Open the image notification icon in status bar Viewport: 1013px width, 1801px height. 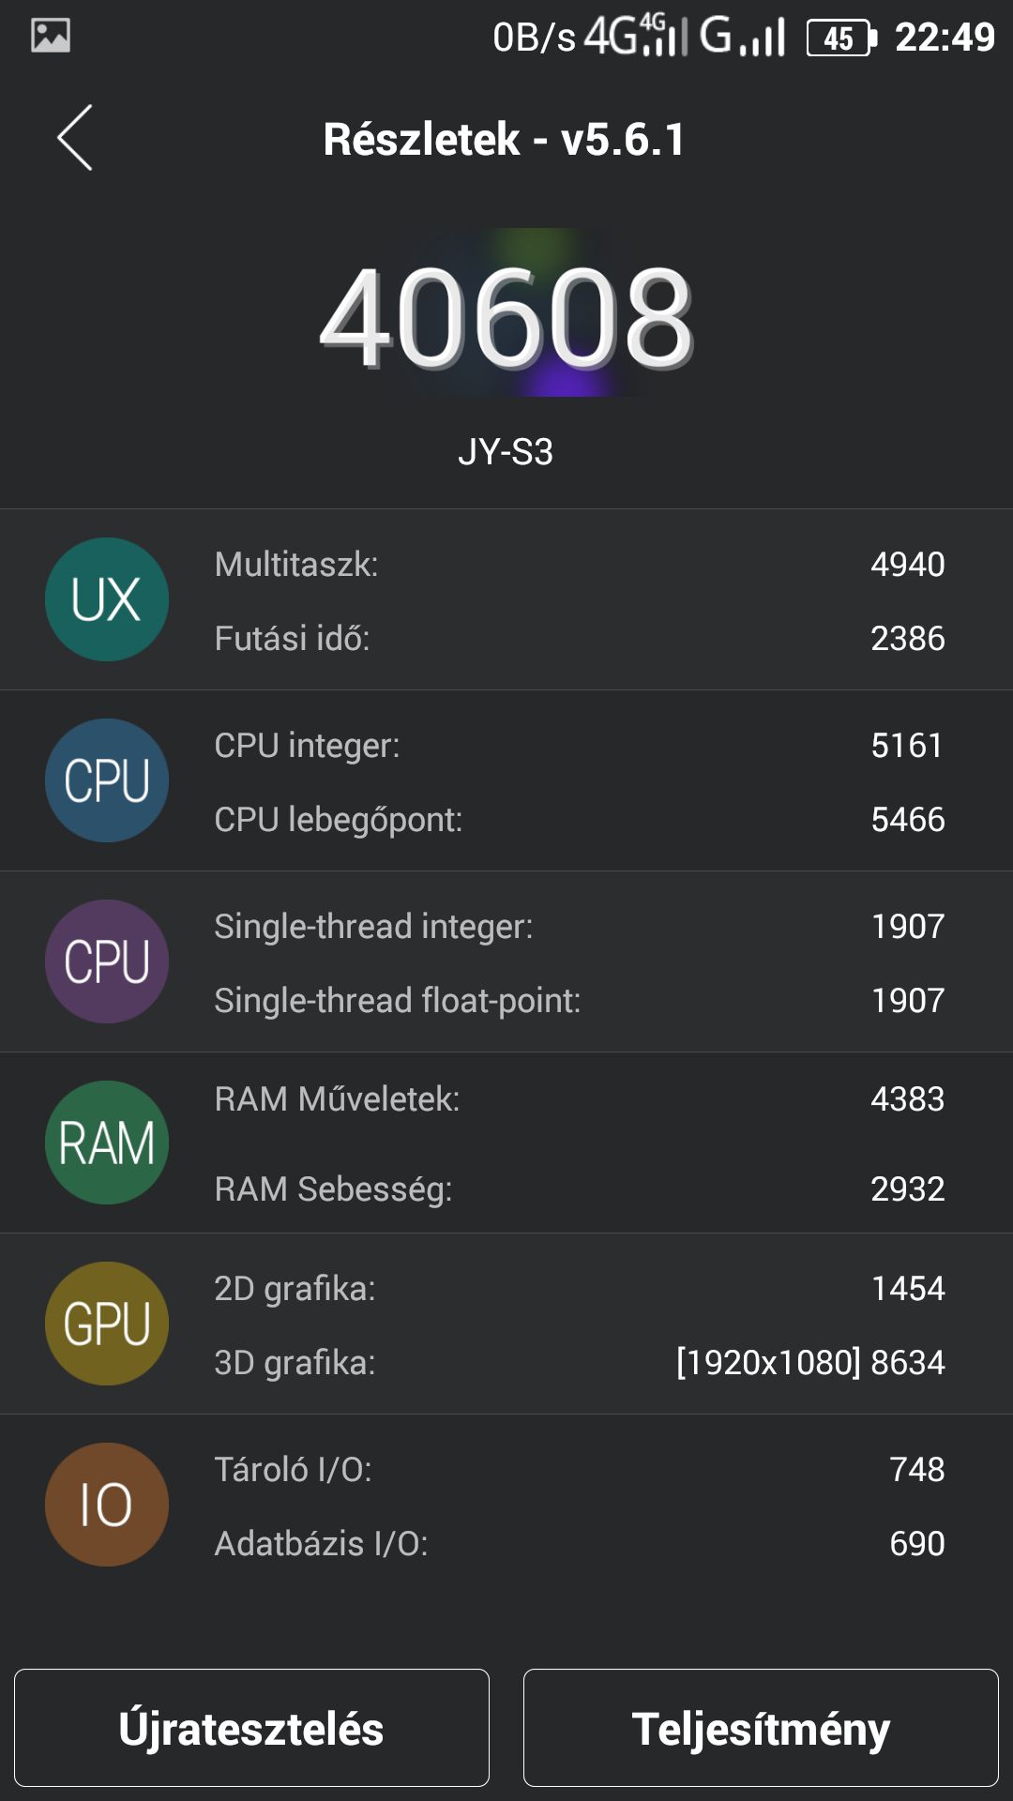[x=51, y=36]
